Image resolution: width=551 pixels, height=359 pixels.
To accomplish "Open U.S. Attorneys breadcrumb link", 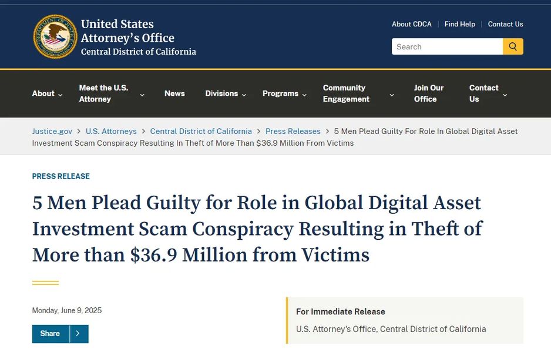I will pyautogui.click(x=111, y=131).
